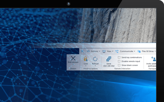
Task: Click the Files & Extras documents icon
Action: [x=139, y=51]
